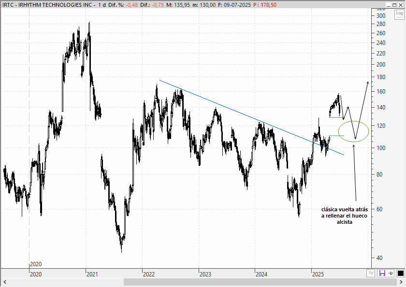406x287 pixels.
Task: Click the horizontal scrollbar left arrow
Action: pos(5,282)
